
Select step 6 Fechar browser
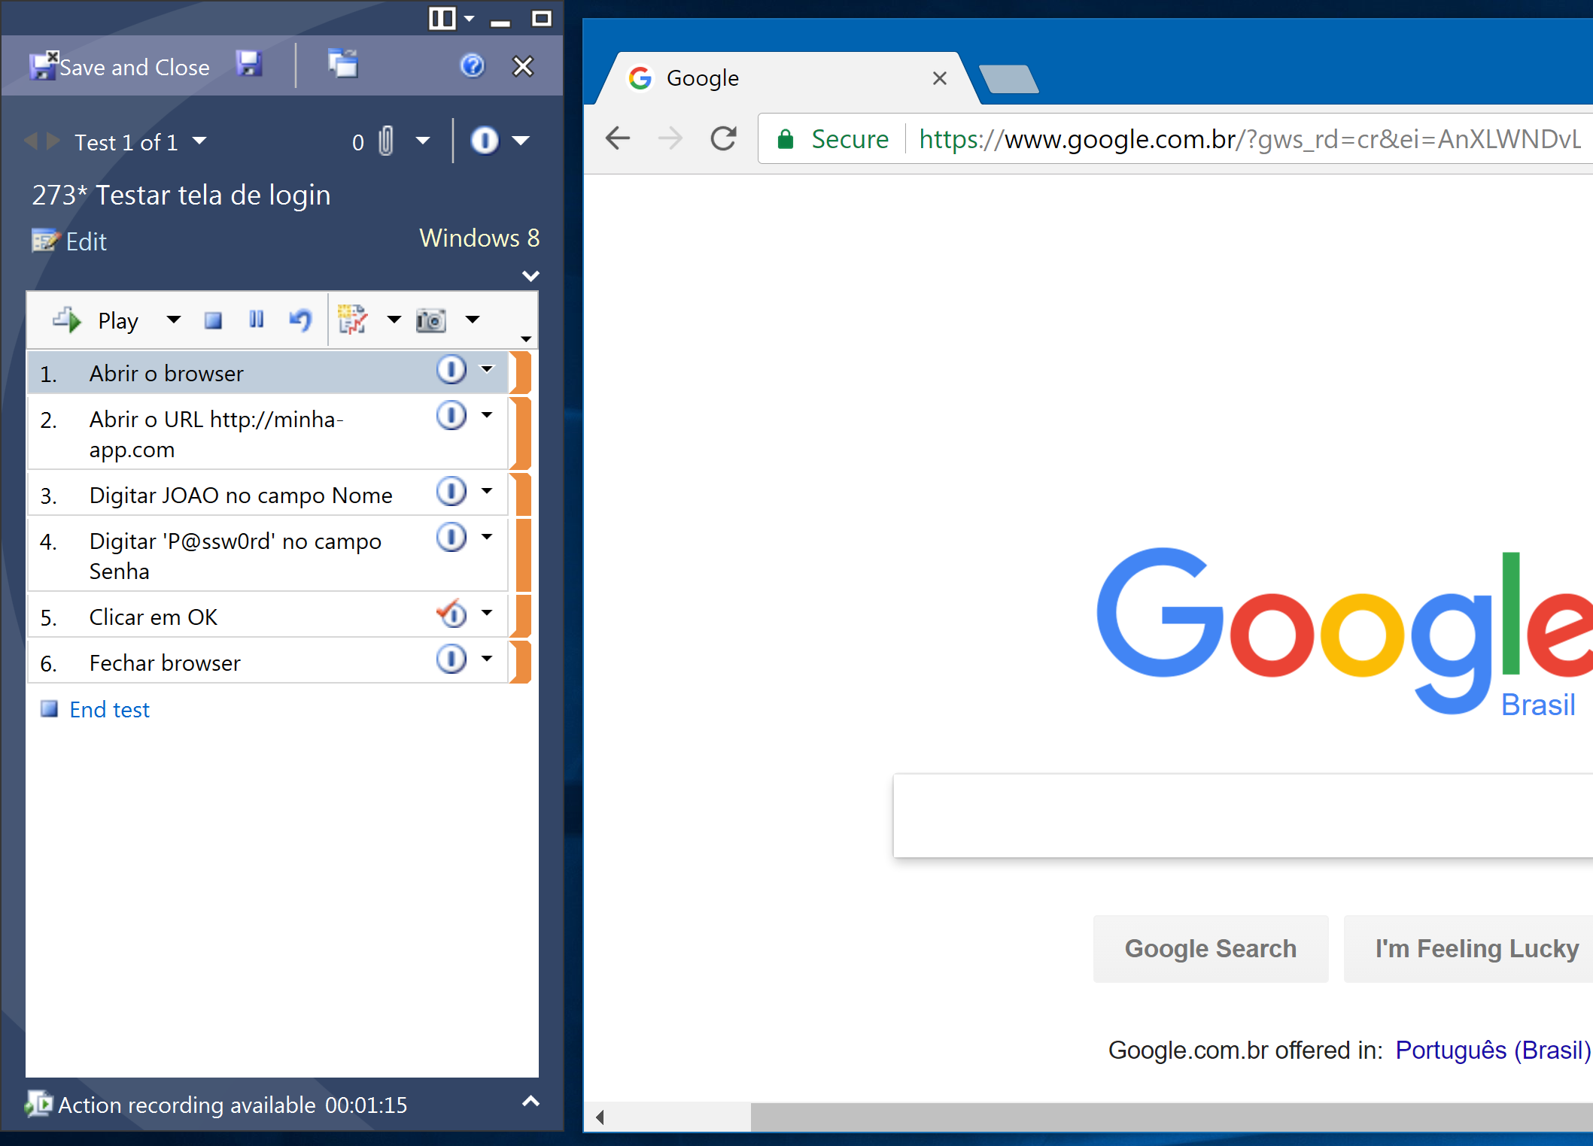(268, 662)
